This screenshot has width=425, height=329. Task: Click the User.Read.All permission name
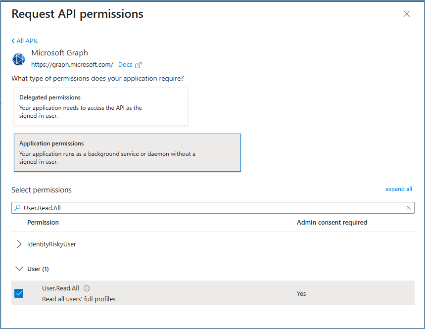tap(60, 288)
